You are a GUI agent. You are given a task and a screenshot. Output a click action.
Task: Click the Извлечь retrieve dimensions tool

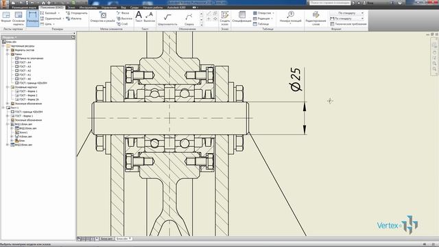[73, 19]
